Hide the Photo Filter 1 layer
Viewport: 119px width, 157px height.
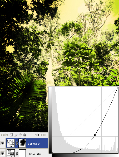(x=3, y=153)
